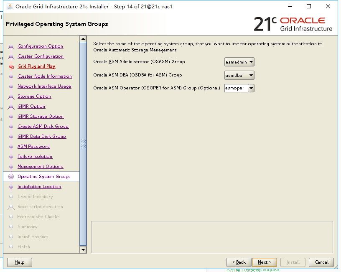Open the Cluster Node Information step
Image resolution: width=341 pixels, height=272 pixels.
tap(45, 76)
